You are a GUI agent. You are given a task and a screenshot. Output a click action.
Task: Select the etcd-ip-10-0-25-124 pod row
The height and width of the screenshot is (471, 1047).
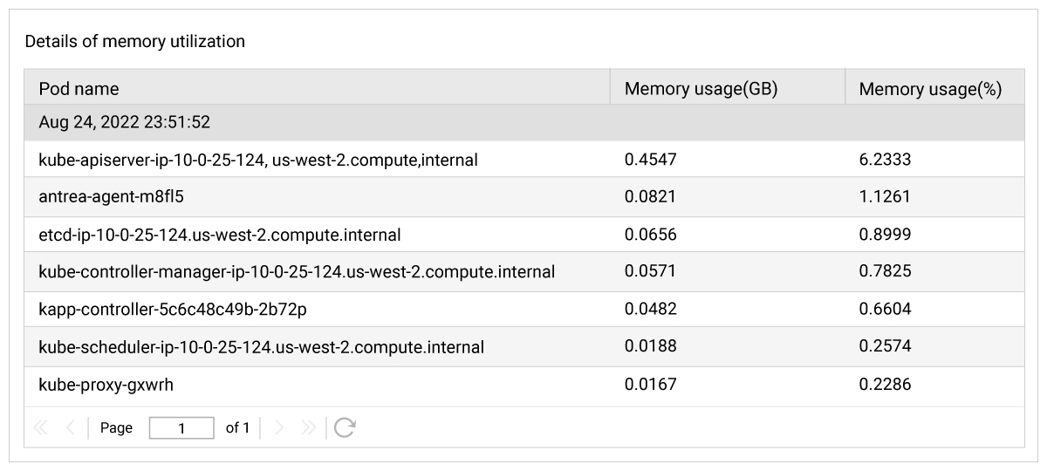524,235
